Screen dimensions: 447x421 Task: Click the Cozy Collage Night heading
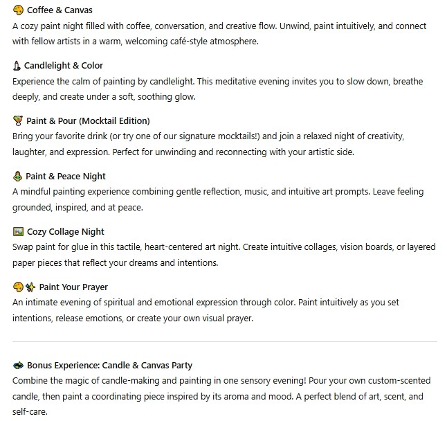(66, 232)
